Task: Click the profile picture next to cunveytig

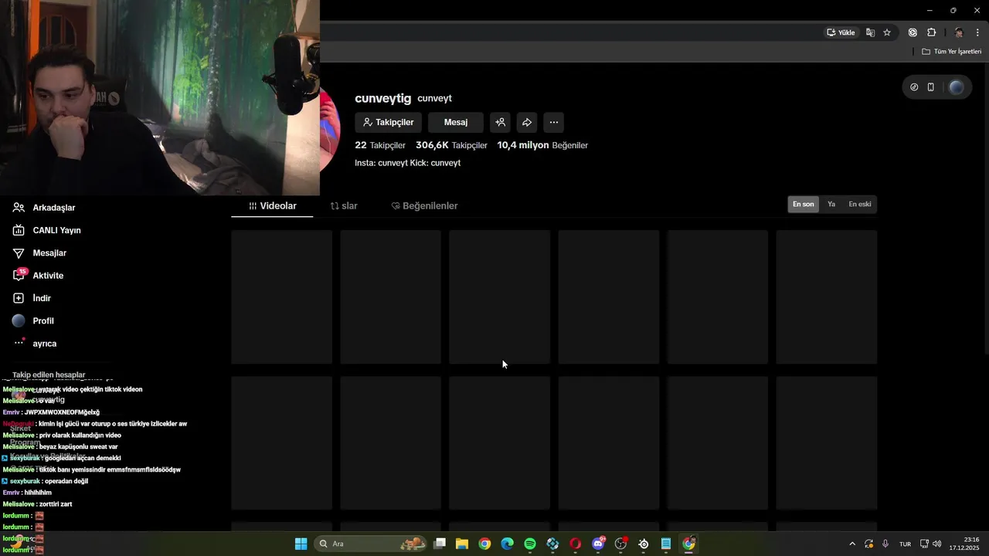Action: [x=330, y=129]
